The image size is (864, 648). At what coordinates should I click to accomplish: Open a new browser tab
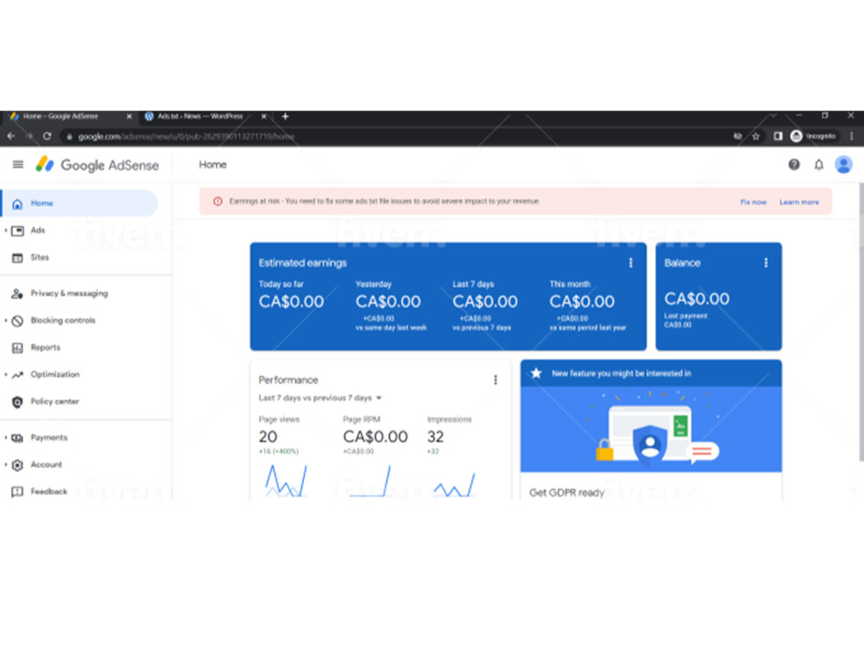[x=285, y=117]
